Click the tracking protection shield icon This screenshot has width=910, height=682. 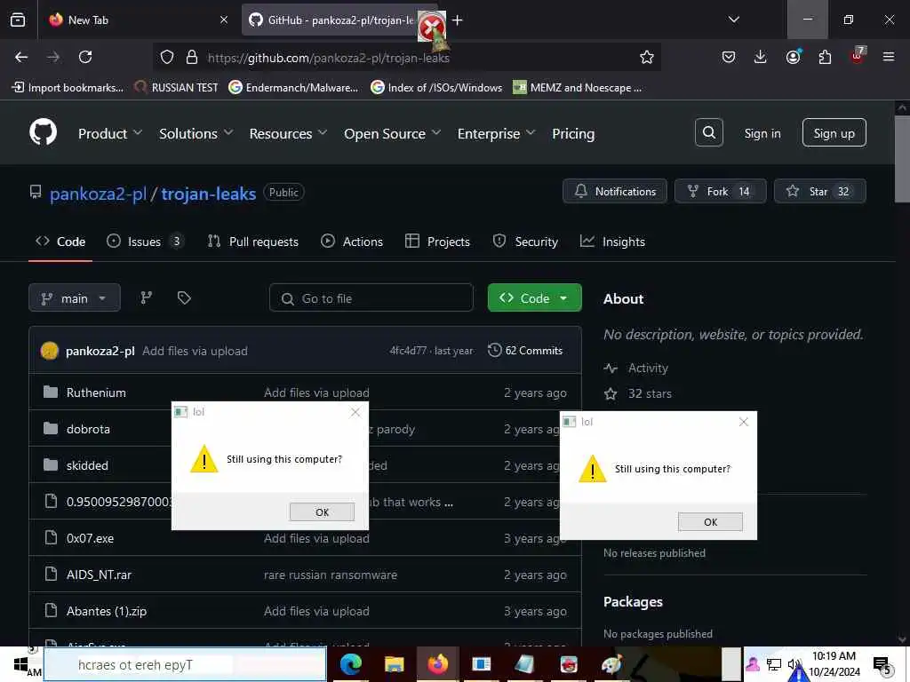pos(167,57)
